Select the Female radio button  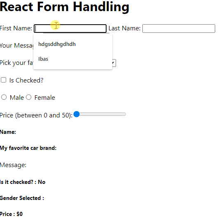tap(28, 97)
